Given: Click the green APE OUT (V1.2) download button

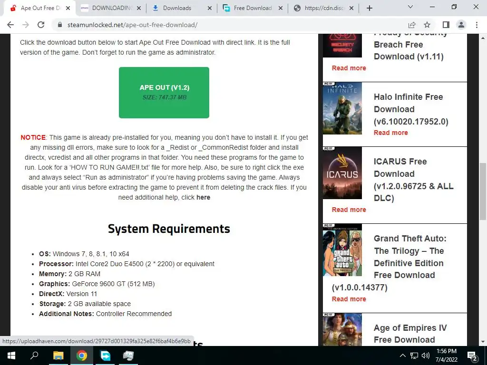Looking at the screenshot, I should (x=164, y=93).
